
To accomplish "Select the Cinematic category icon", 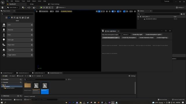I will [17, 18].
